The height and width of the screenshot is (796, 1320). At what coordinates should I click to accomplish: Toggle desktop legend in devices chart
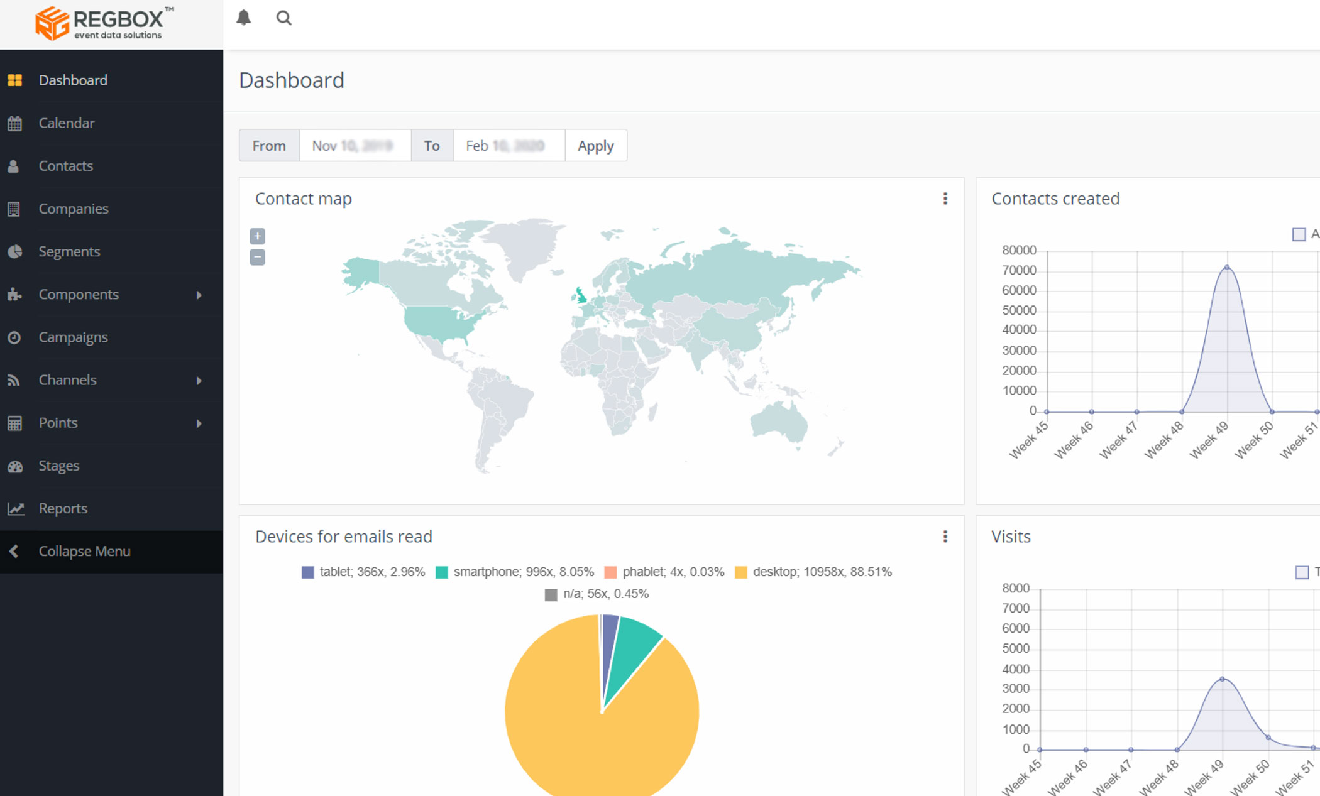click(813, 572)
